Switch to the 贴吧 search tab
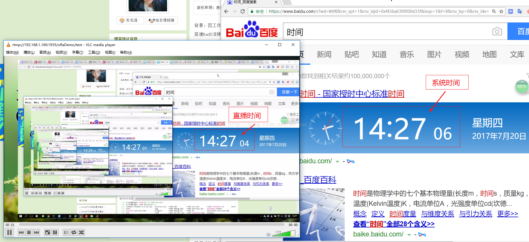The width and height of the screenshot is (529, 242). (x=352, y=55)
